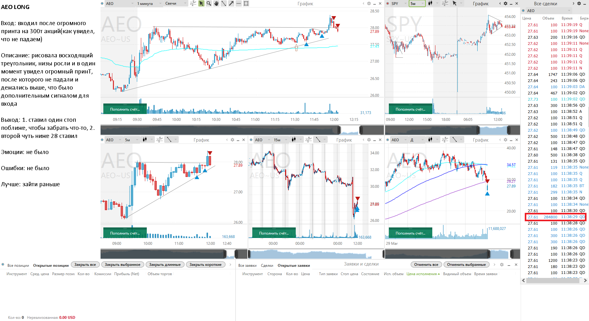The height and width of the screenshot is (321, 589).
Task: Open settings gear of the Все сделки panel
Action: 579,3
